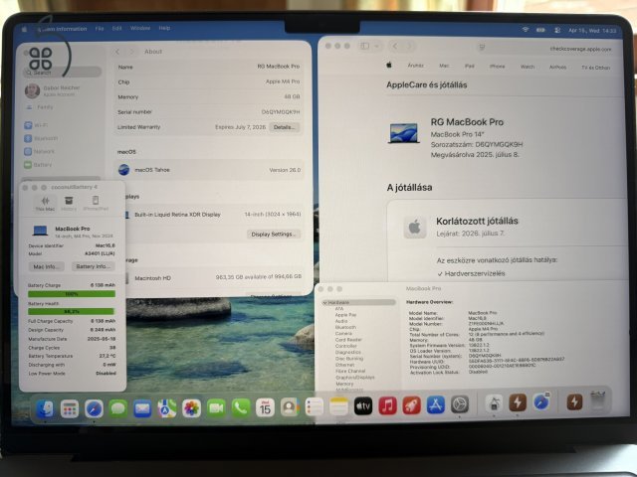Click iPhone link in Apple navigation
The image size is (637, 477).
497,67
